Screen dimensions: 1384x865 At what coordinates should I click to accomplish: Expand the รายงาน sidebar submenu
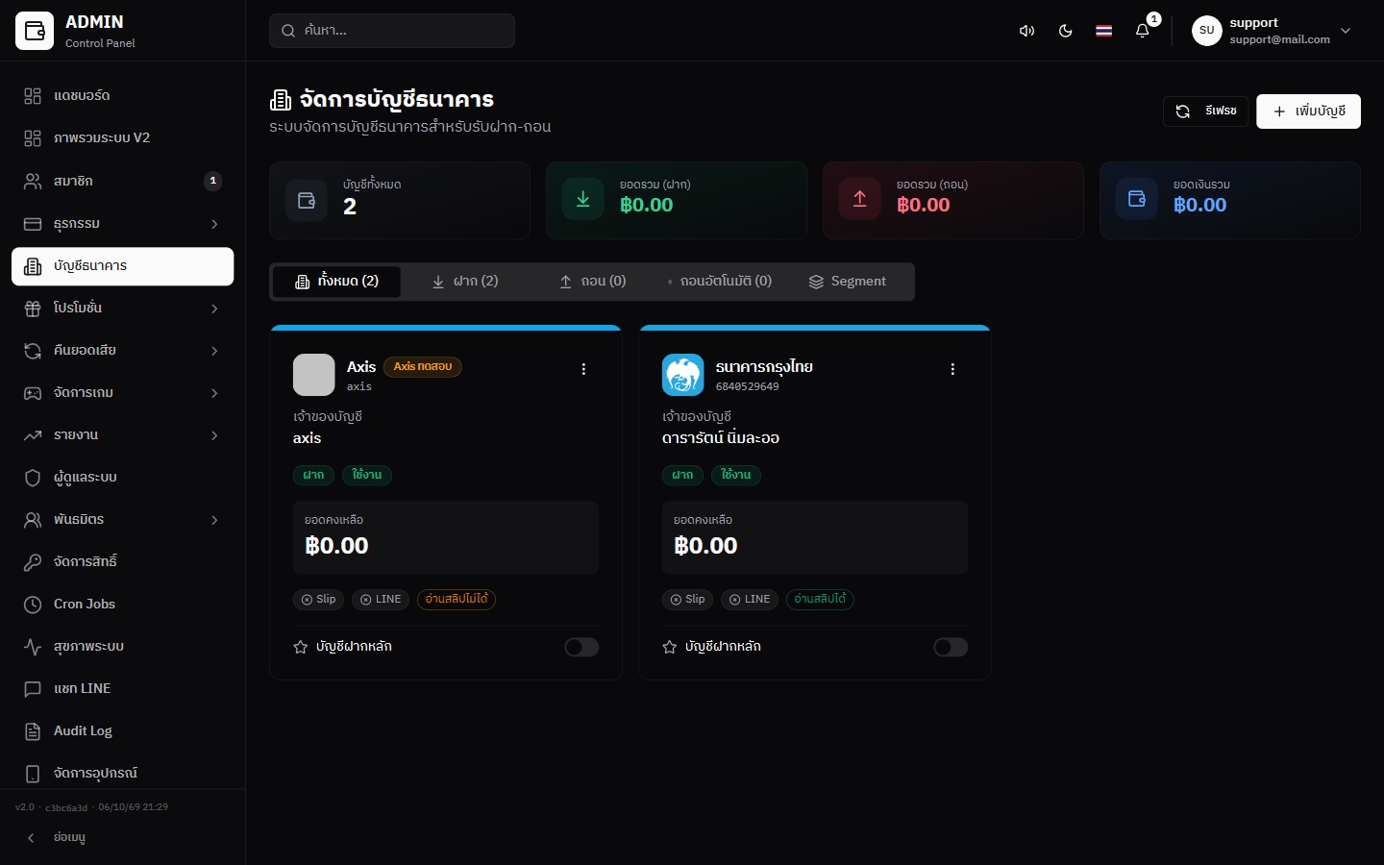[123, 435]
